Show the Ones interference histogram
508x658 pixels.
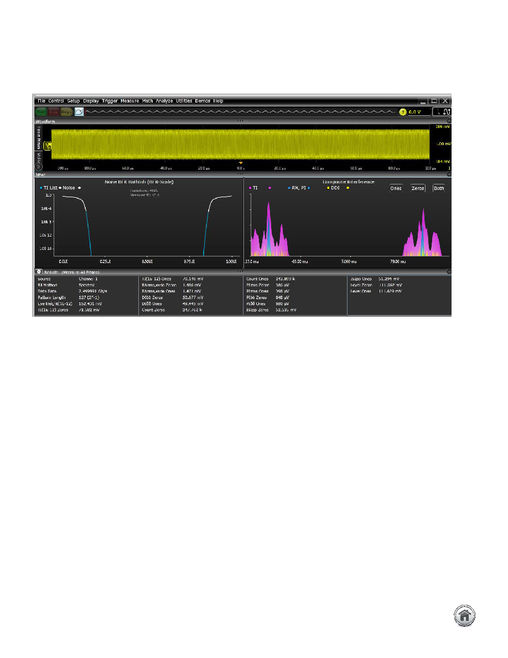coord(396,188)
